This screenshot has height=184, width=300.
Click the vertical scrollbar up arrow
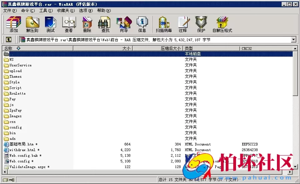pos(295,48)
